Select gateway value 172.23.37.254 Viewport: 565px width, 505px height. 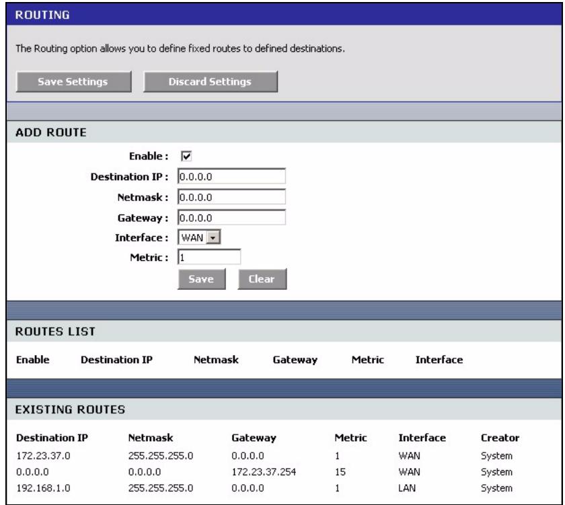point(264,472)
